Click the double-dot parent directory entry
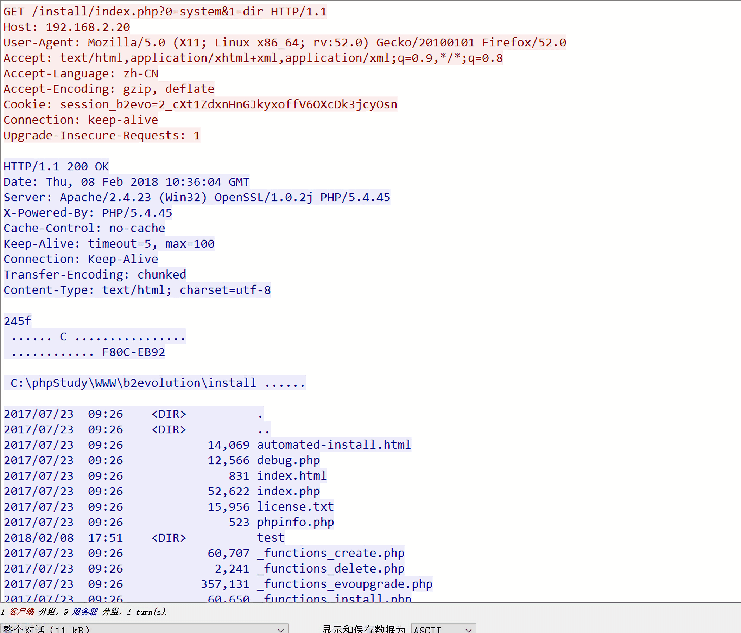 pyautogui.click(x=137, y=429)
